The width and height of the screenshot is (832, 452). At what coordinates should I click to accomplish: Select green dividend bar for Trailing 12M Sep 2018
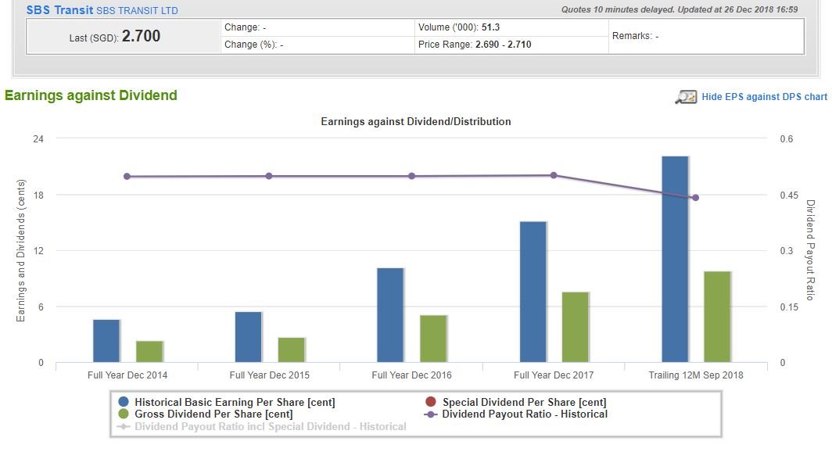tap(717, 317)
